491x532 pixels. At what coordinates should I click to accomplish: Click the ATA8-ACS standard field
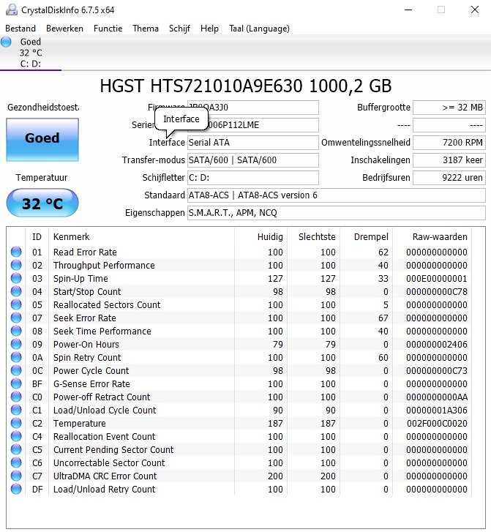coord(337,195)
